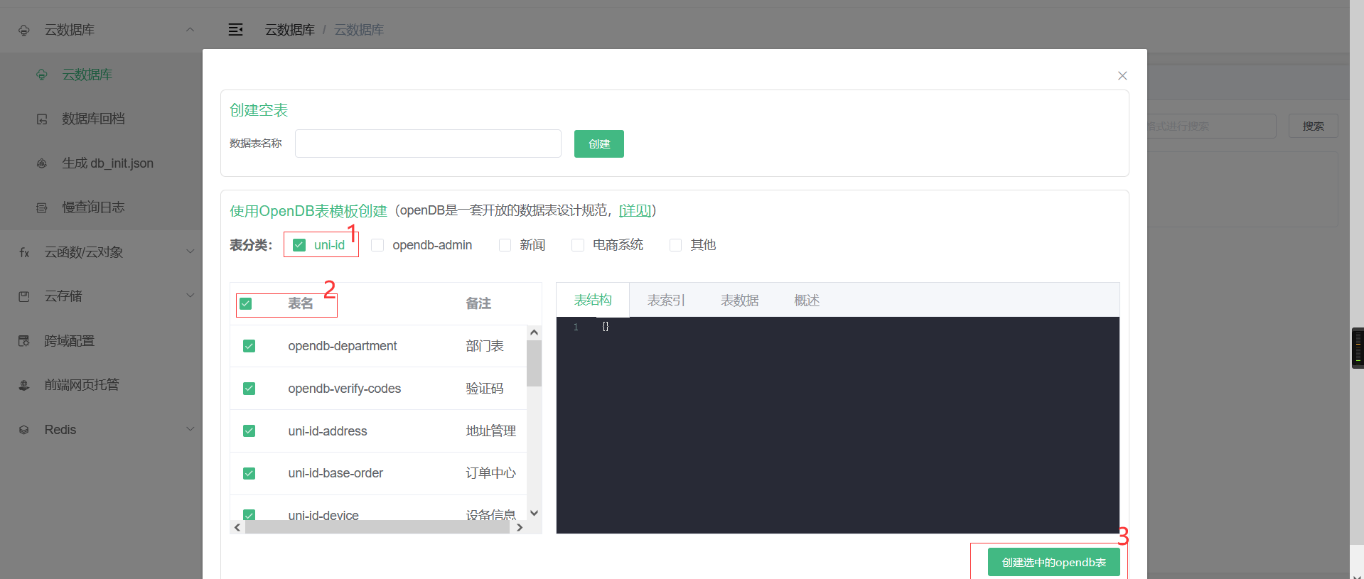1364x579 pixels.
Task: Click the 前端网页托管 icon
Action: (x=24, y=385)
